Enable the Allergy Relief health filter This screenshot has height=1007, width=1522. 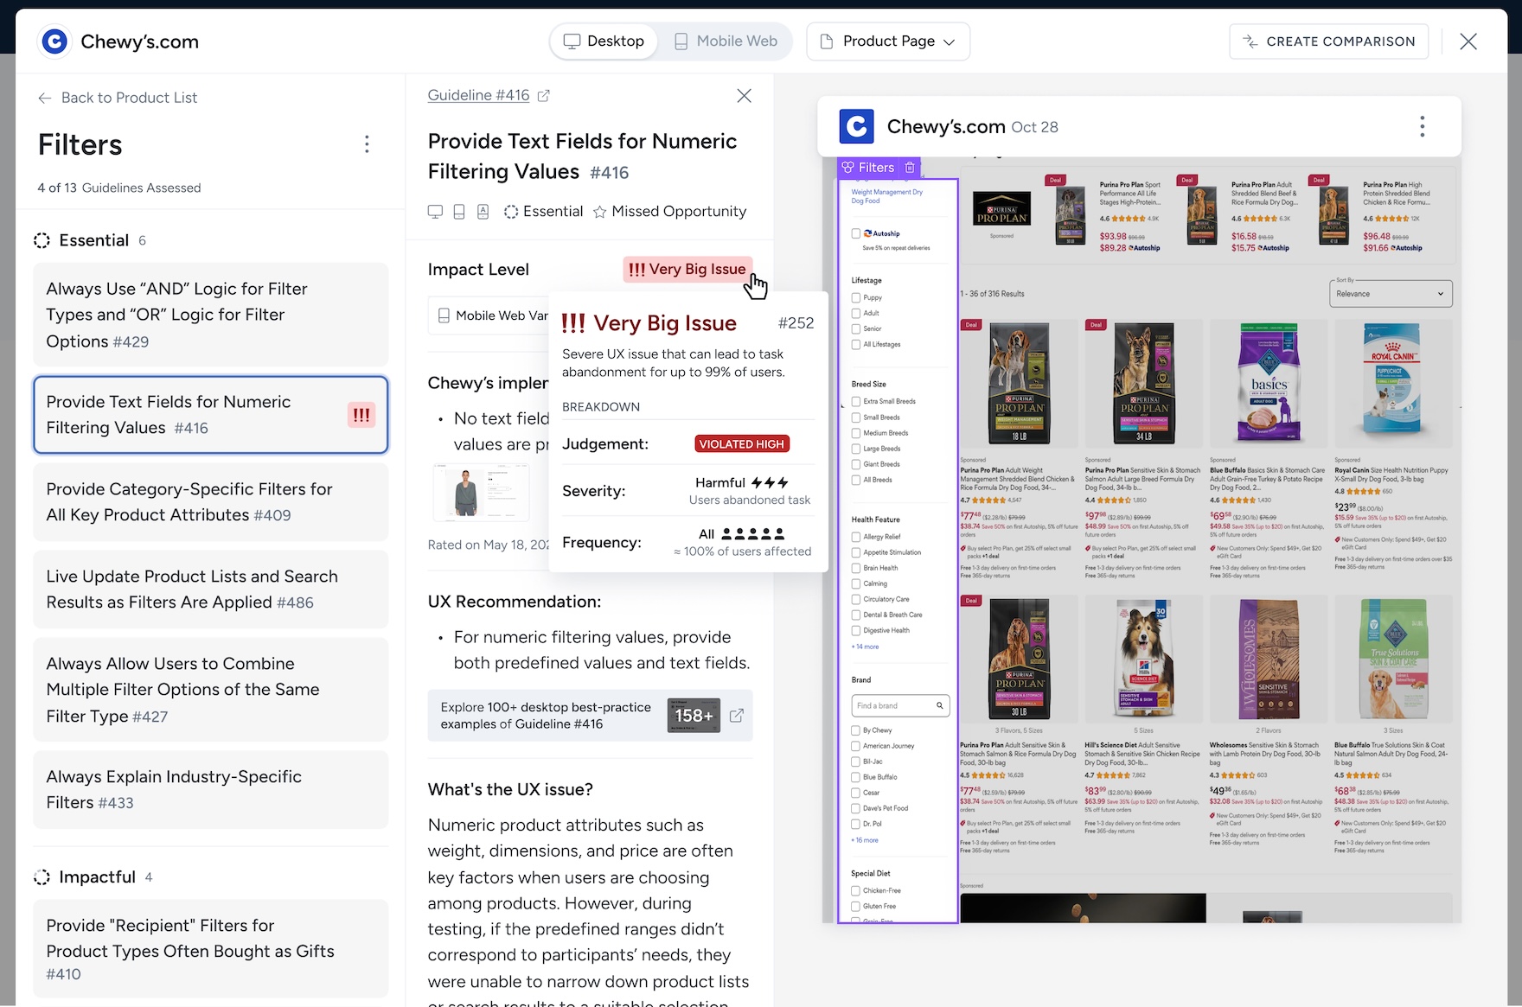[x=856, y=537]
